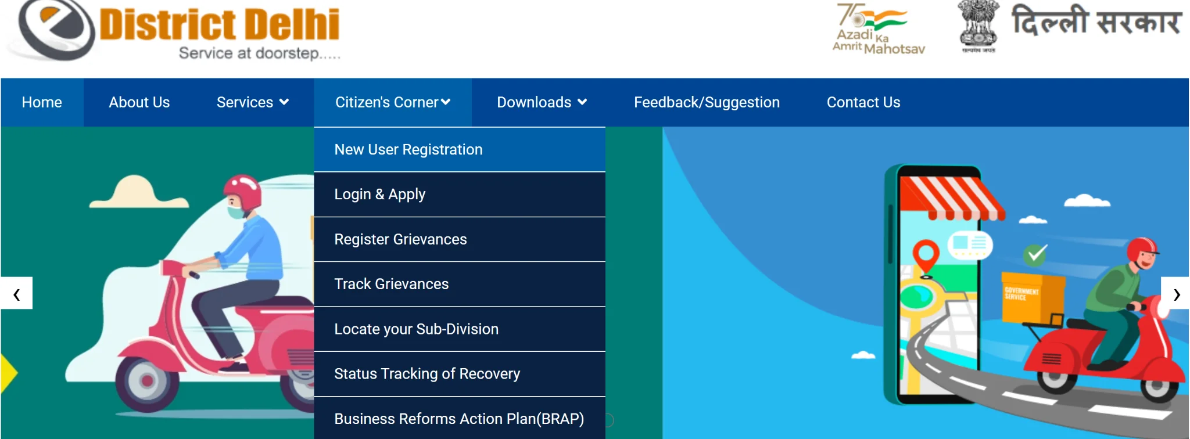
Task: Go to the Home page
Action: pyautogui.click(x=42, y=102)
